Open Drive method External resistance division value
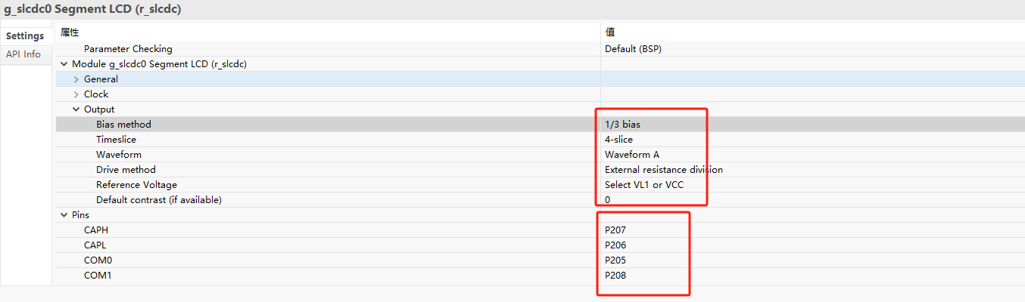Image resolution: width=1025 pixels, height=302 pixels. pos(663,170)
